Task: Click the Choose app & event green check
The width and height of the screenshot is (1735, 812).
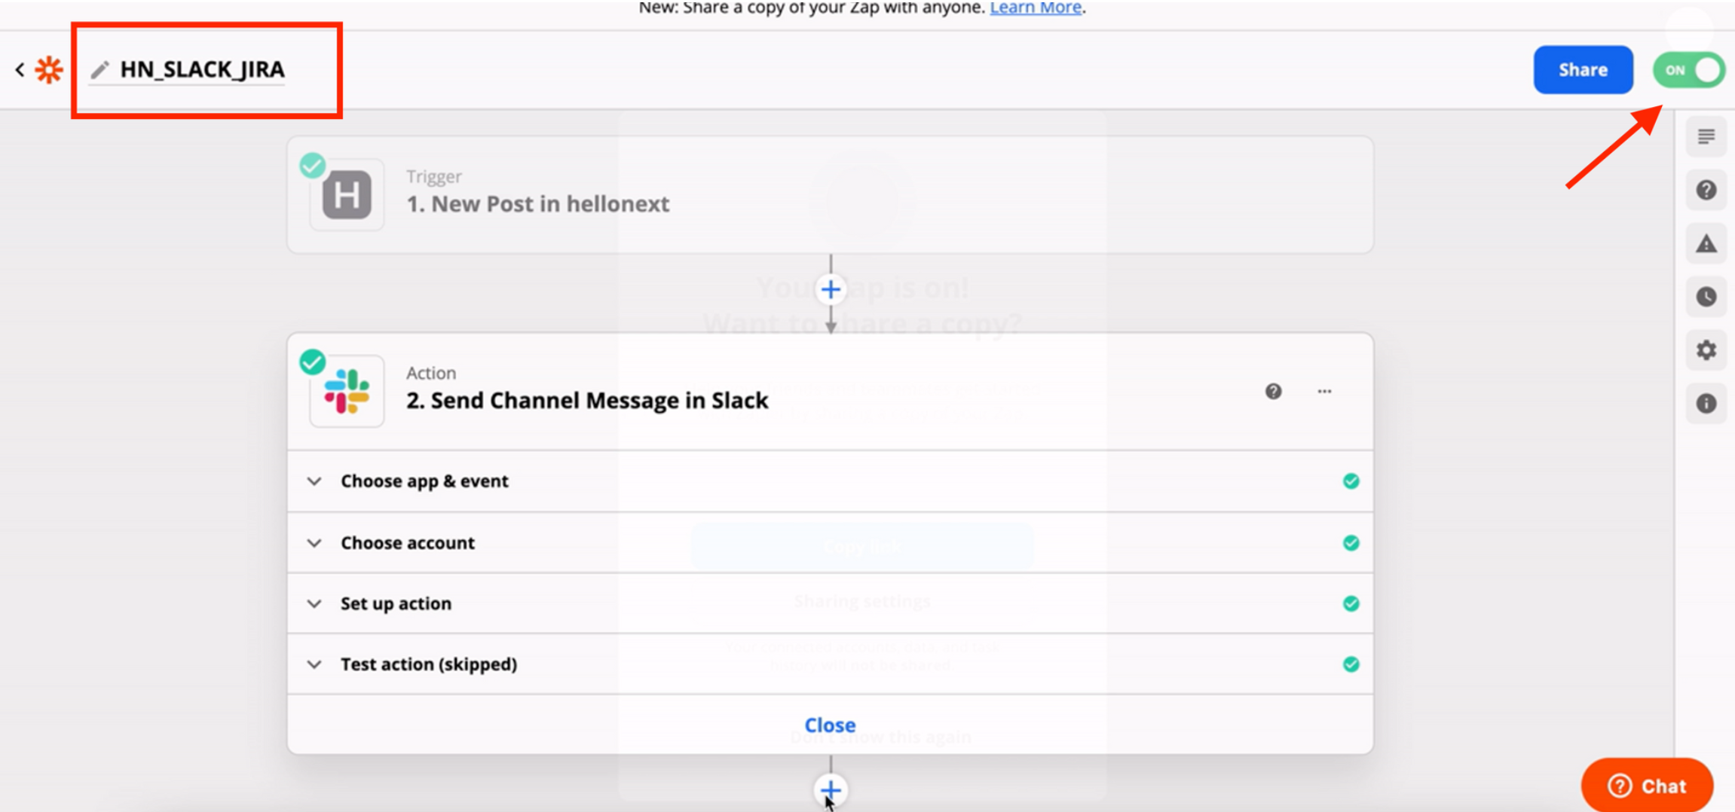Action: (x=1351, y=481)
